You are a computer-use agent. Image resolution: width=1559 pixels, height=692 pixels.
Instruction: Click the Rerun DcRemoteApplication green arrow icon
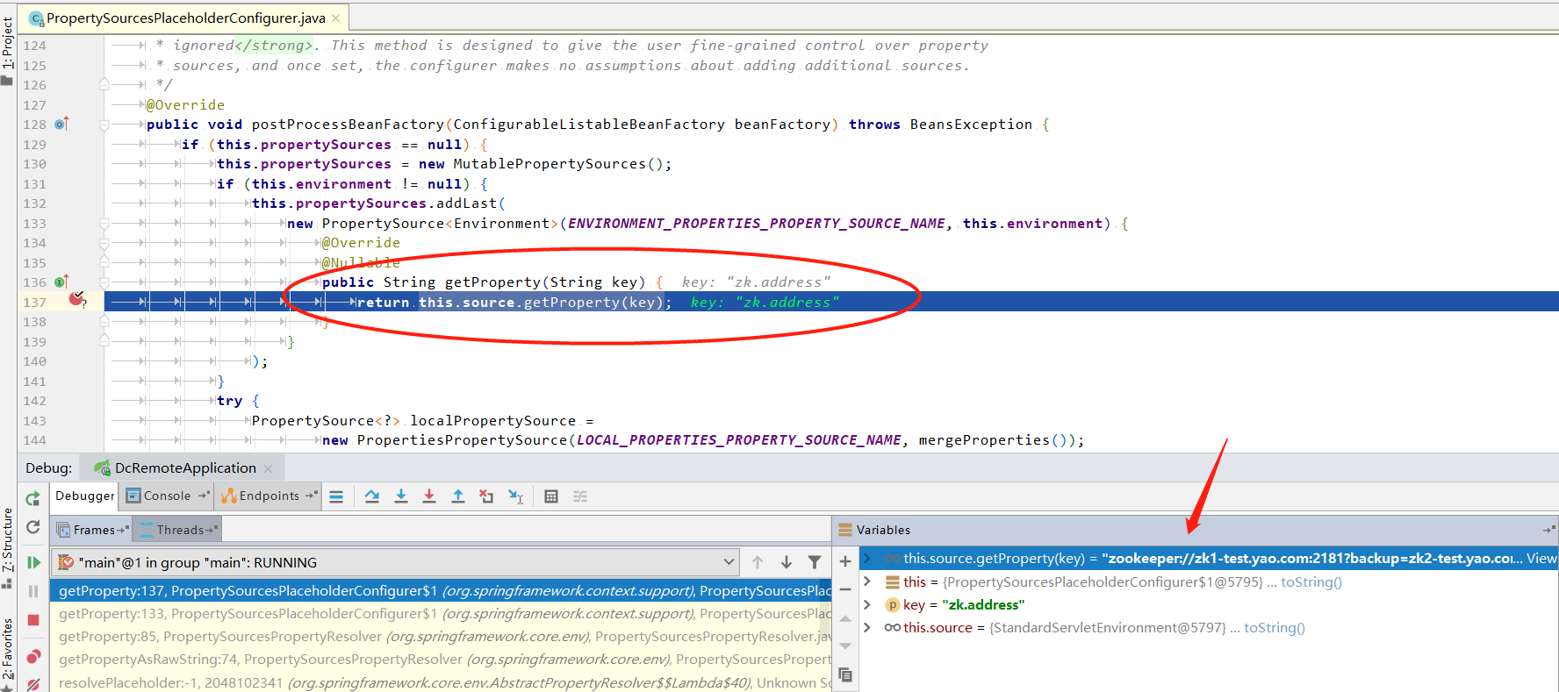pyautogui.click(x=32, y=498)
